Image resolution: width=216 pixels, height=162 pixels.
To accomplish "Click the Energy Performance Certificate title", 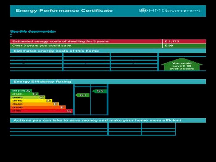I will click(64, 10).
